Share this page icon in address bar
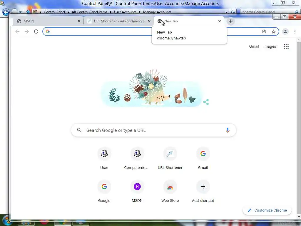The width and height of the screenshot is (301, 226). (264, 31)
